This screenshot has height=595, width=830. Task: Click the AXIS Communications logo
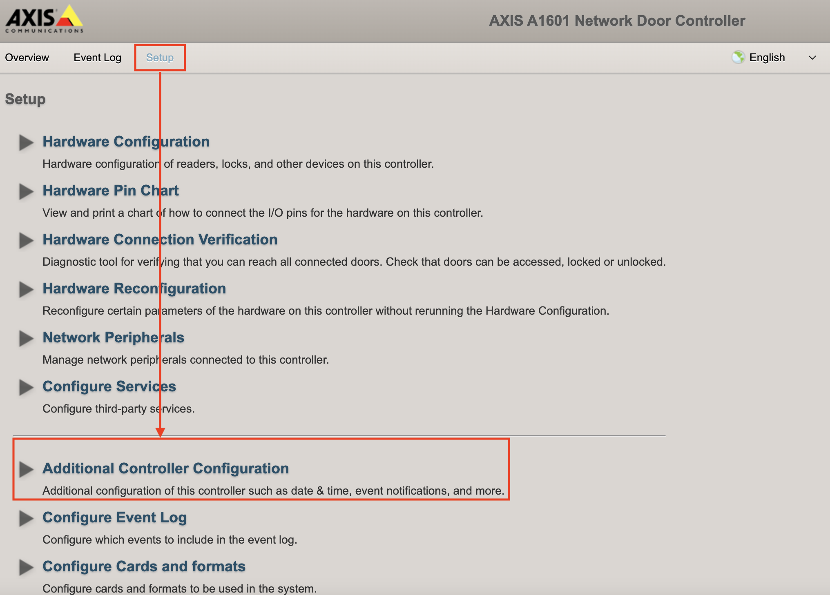click(44, 19)
